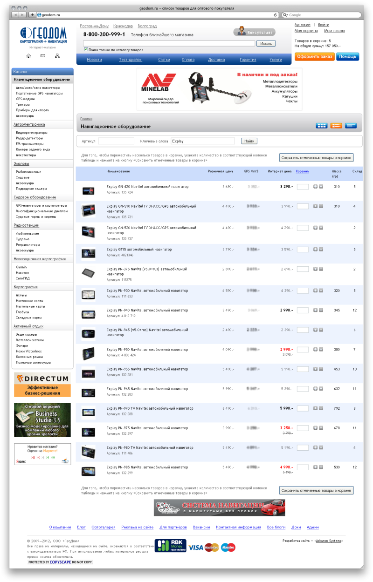Open the Статьи menu item

tap(164, 60)
